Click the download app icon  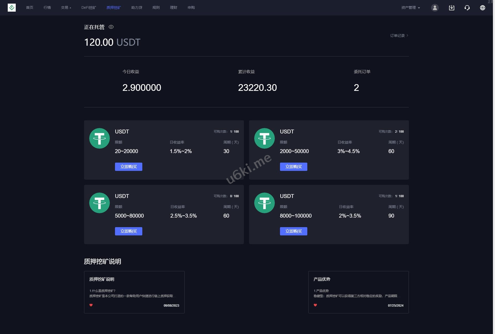(451, 8)
